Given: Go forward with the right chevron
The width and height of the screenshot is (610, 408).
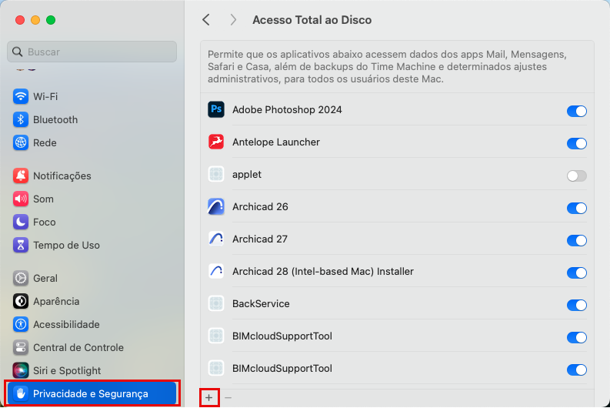Looking at the screenshot, I should (233, 20).
